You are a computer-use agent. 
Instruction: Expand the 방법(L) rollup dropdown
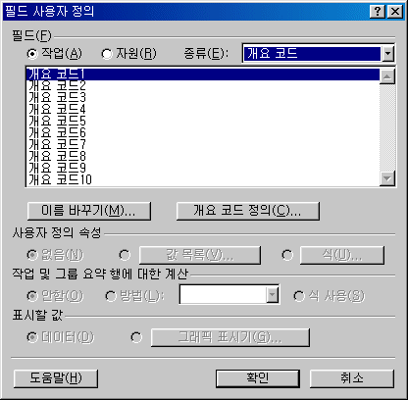pyautogui.click(x=272, y=295)
